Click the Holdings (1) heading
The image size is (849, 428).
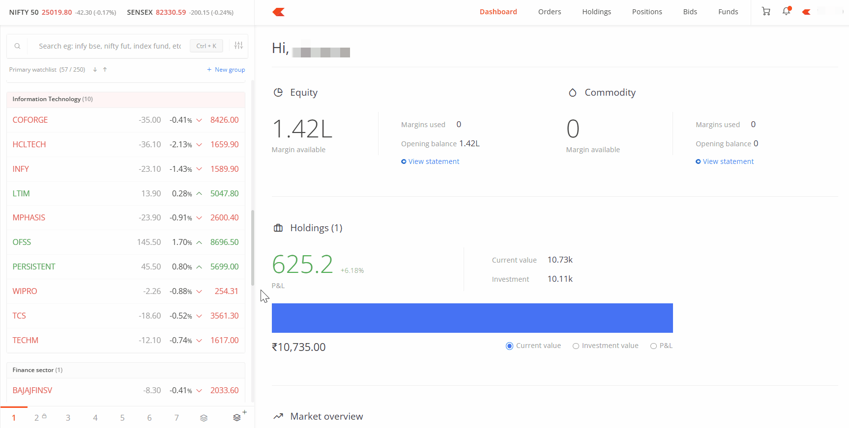coord(316,228)
